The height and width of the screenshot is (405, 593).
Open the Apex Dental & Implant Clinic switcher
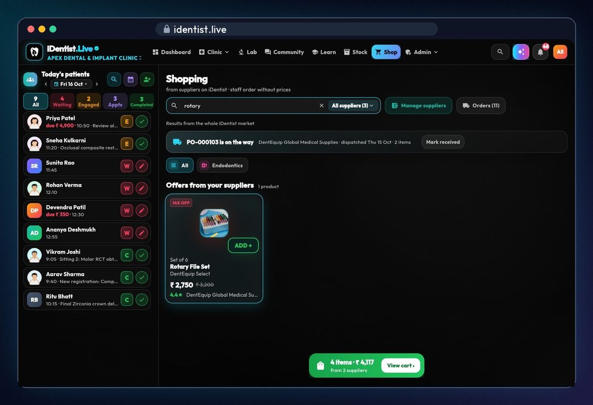point(94,58)
